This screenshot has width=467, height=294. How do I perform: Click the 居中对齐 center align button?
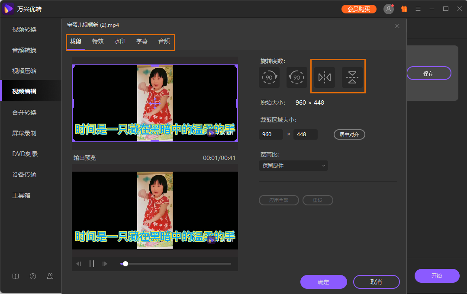pyautogui.click(x=349, y=134)
